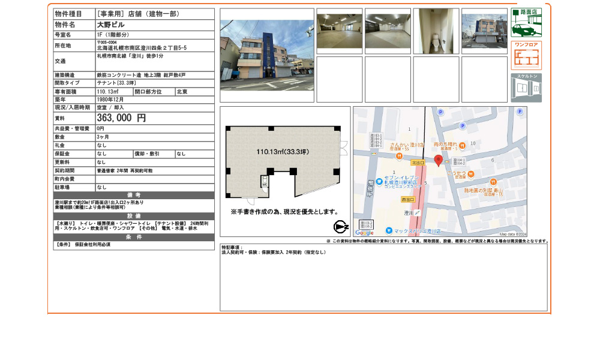Select the Seven-Eleven store icon on the map
600x360 pixels.
pyautogui.click(x=379, y=181)
